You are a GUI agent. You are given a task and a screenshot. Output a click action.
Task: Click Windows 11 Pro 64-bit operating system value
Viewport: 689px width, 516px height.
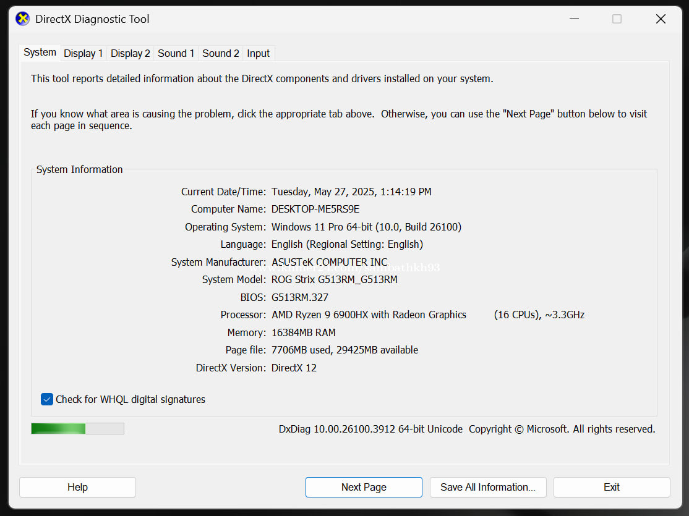tap(366, 227)
